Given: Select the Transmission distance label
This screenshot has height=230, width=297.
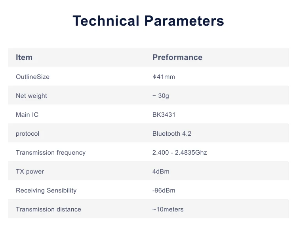Looking at the screenshot, I should point(48,209).
